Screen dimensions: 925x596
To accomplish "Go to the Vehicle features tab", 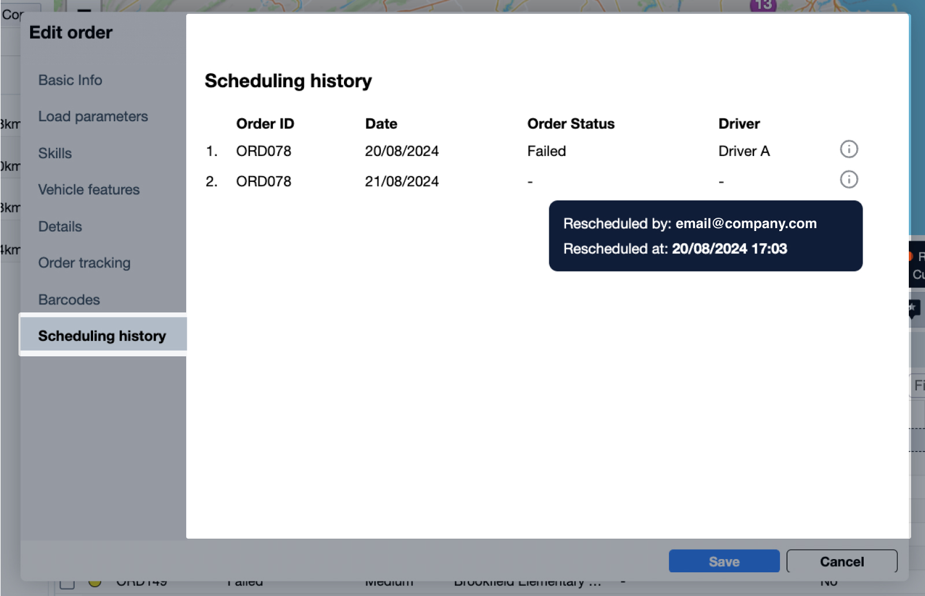I will 89,190.
